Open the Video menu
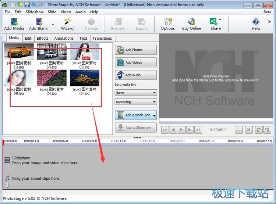 tap(66, 12)
